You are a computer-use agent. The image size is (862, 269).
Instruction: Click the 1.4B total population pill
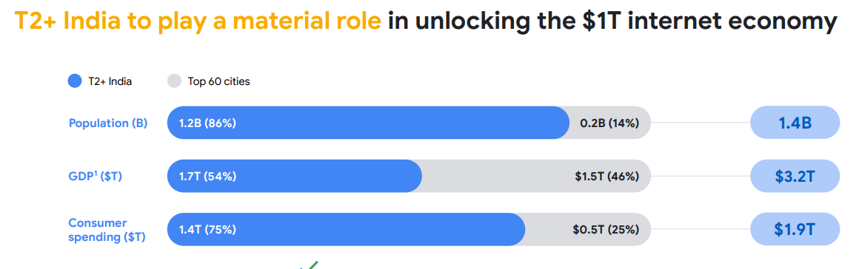click(795, 123)
